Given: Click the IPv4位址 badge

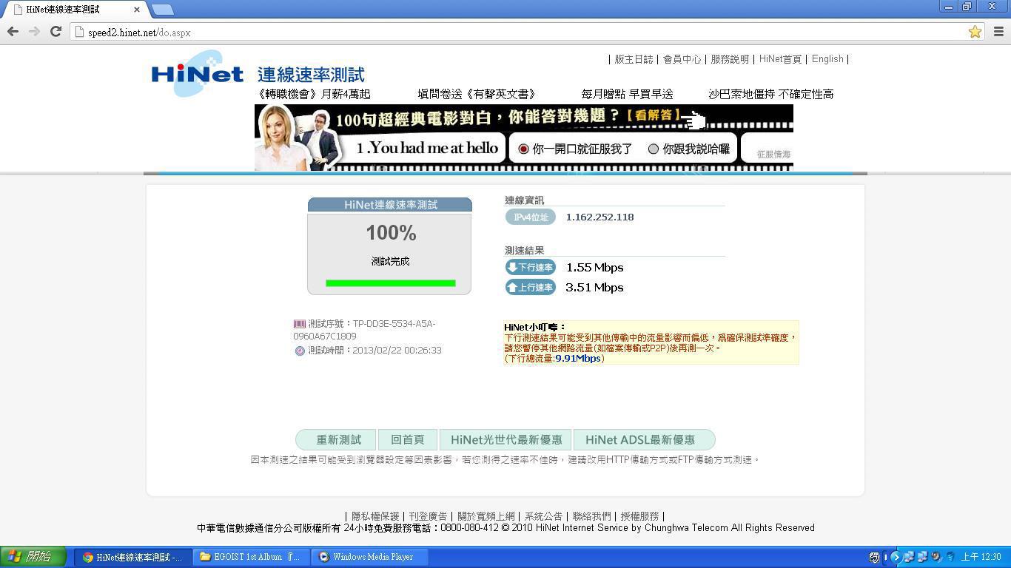Looking at the screenshot, I should pos(531,217).
